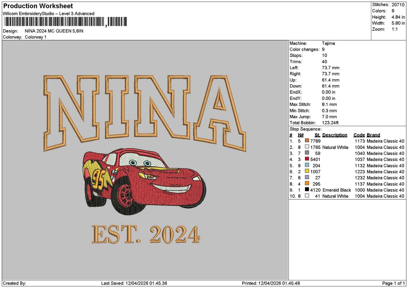Image resolution: width=408 pixels, height=288 pixels.
Task: Click the EST. 2024 embroidered text
Action: (x=146, y=234)
